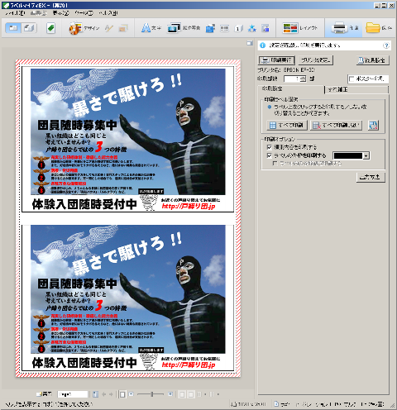Open the ヘルプ(H) menu
397x410 pixels.
pos(108,13)
